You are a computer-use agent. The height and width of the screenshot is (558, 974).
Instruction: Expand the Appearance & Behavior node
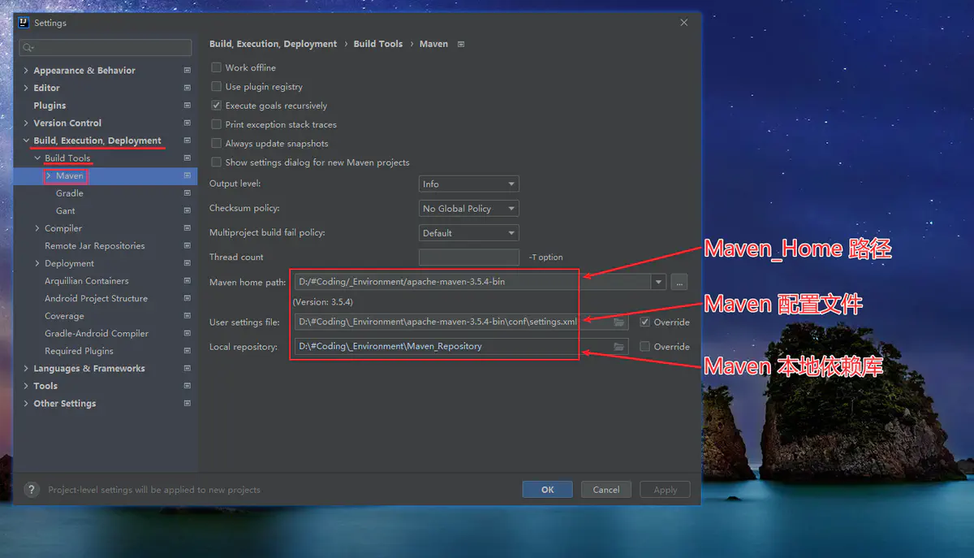coord(26,71)
